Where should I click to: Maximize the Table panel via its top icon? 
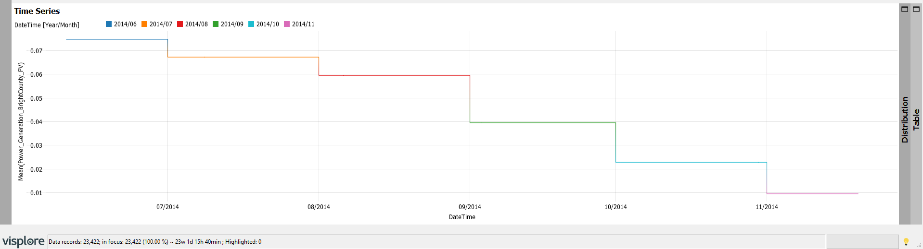point(916,9)
